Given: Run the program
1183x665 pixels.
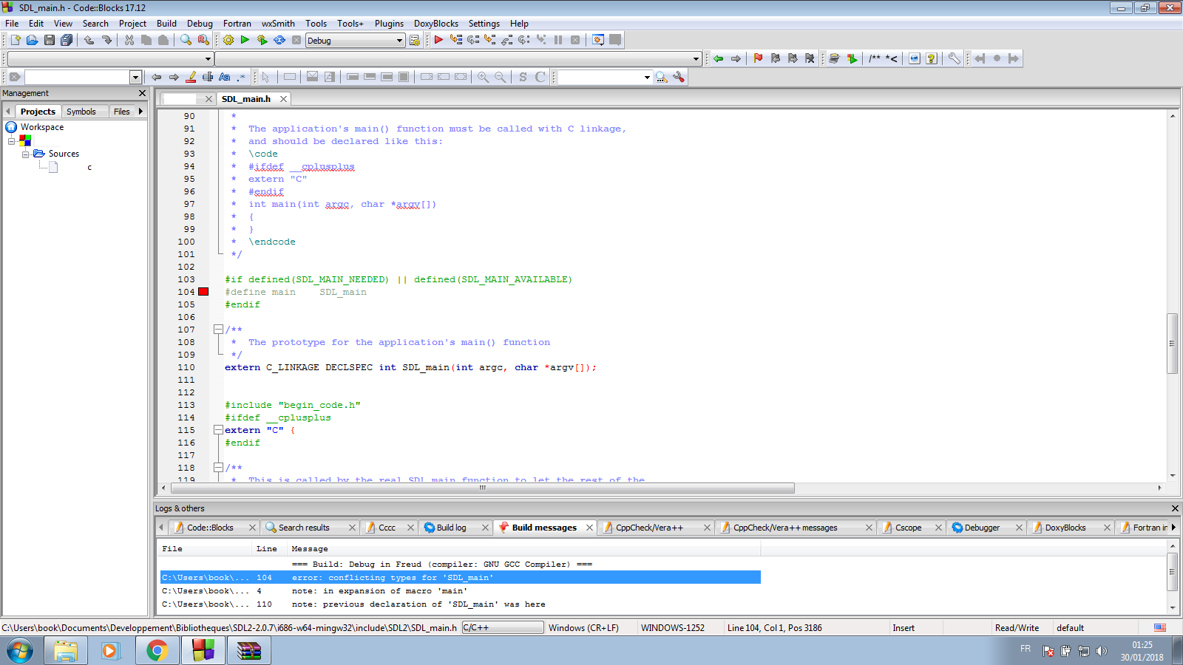Looking at the screenshot, I should pyautogui.click(x=245, y=40).
